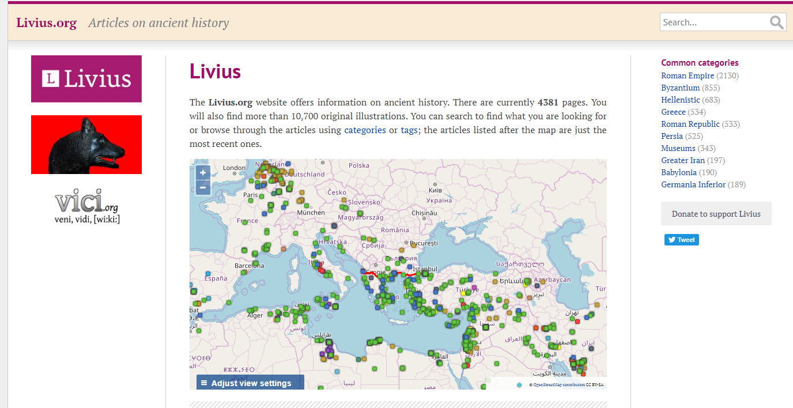Image resolution: width=793 pixels, height=408 pixels.
Task: Click the CC BY-SA license text
Action: click(x=595, y=385)
